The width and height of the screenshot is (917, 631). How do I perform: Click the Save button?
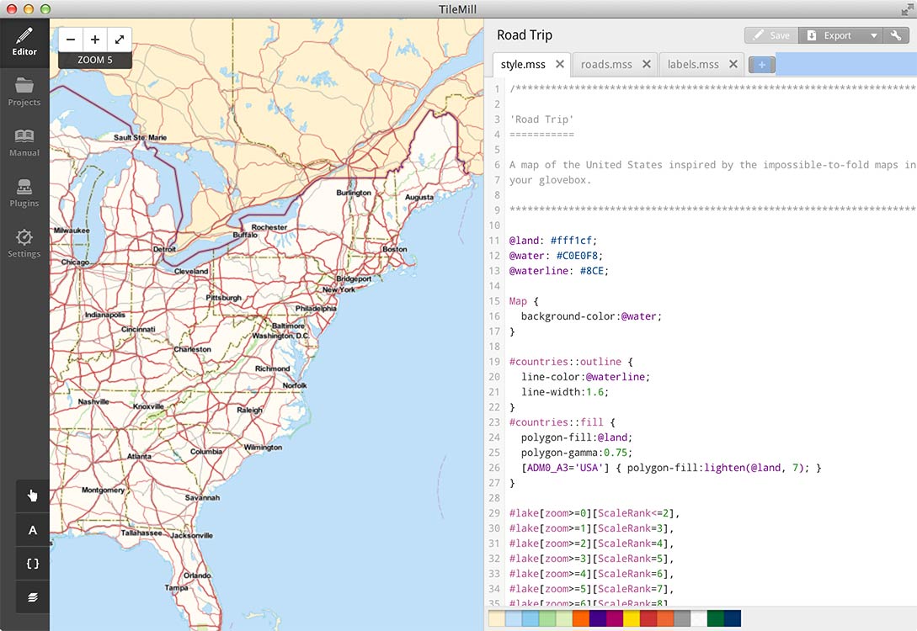(770, 35)
